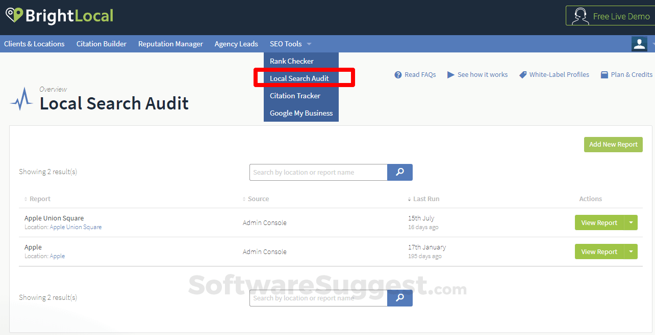The width and height of the screenshot is (655, 335).
Task: Click the Add New Report button
Action: [x=613, y=145]
